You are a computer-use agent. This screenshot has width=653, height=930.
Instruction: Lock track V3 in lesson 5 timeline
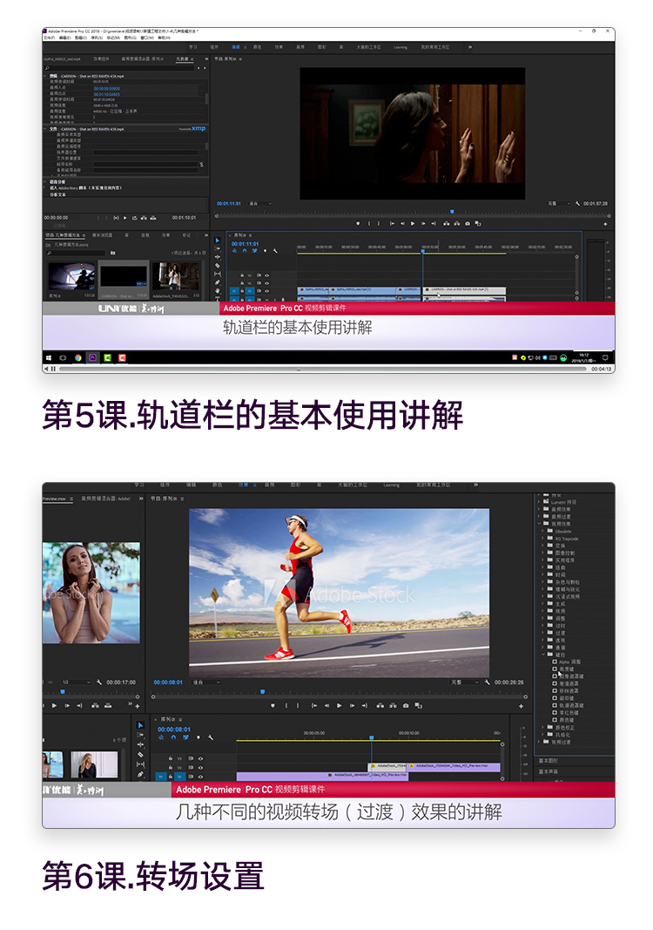coord(242,275)
